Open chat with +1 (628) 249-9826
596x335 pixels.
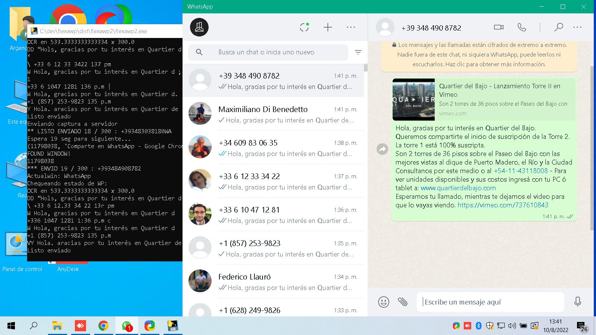[x=273, y=308]
